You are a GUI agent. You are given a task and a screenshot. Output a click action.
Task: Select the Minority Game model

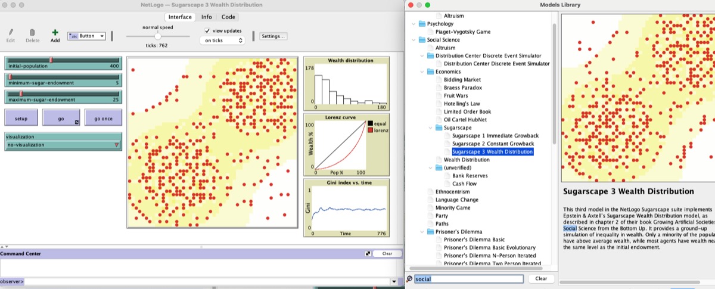452,207
